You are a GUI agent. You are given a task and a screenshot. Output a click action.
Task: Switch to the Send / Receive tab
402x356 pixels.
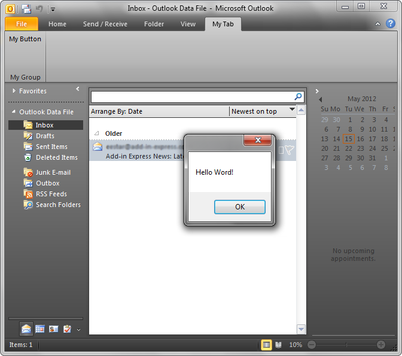coord(105,24)
